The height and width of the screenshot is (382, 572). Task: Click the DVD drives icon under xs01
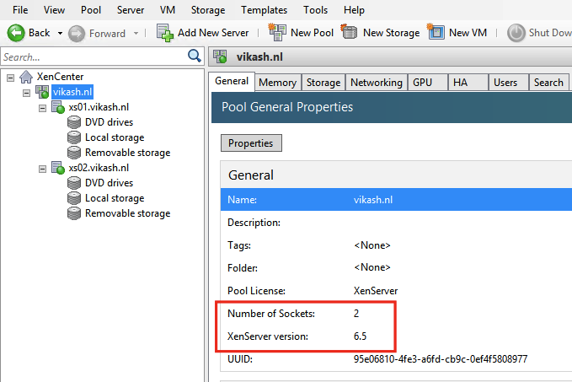coord(74,122)
